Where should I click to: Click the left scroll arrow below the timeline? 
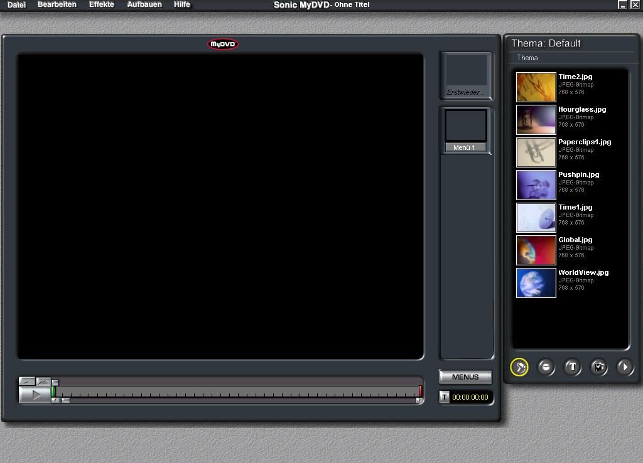(x=56, y=400)
